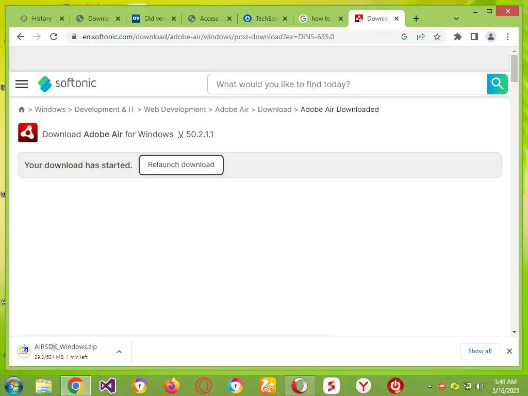This screenshot has height=396, width=528.
Task: Open the Web Development breadcrumb link
Action: [x=175, y=109]
